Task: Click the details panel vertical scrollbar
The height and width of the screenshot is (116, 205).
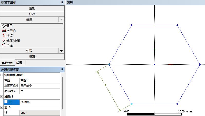Action: [x=63, y=93]
